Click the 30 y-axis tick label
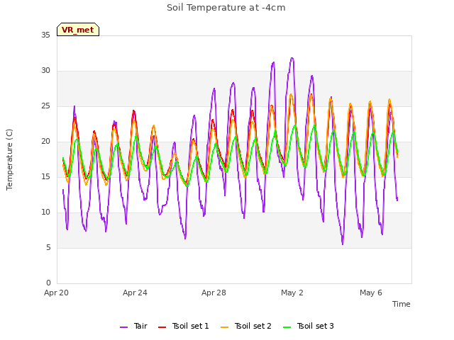This screenshot has width=454, height=340. point(45,71)
